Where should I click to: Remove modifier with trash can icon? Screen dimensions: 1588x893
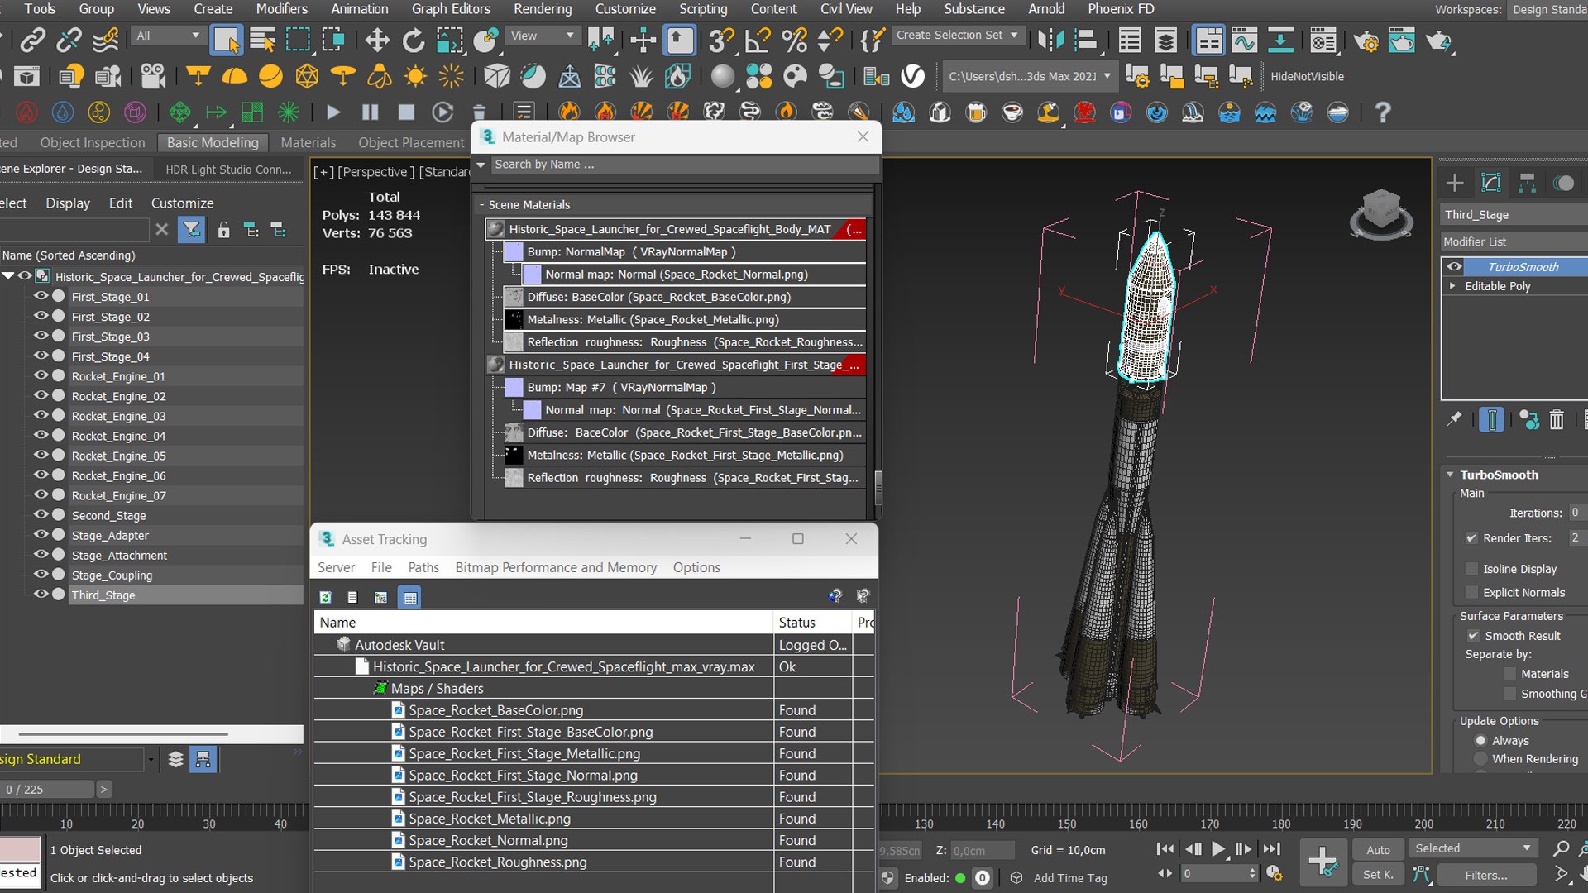(1557, 420)
